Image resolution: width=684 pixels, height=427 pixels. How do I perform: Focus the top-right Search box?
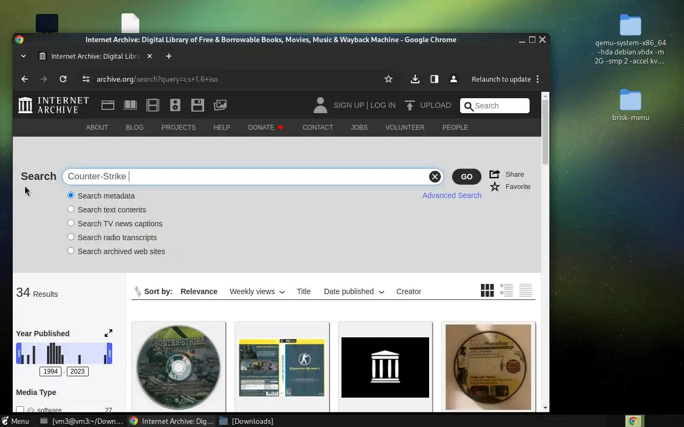coord(495,106)
